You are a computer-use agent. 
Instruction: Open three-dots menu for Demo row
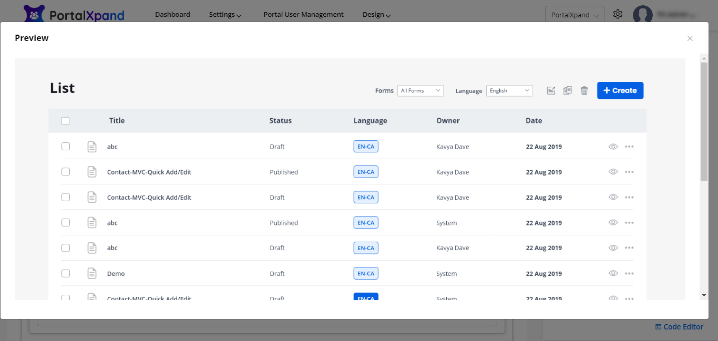[x=629, y=273]
